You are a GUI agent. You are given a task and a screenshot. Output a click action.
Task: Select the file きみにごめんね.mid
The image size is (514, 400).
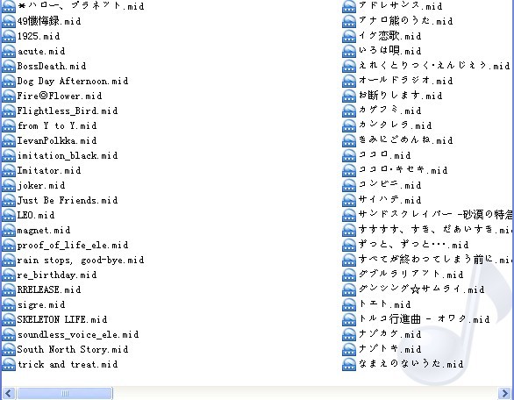tap(405, 140)
